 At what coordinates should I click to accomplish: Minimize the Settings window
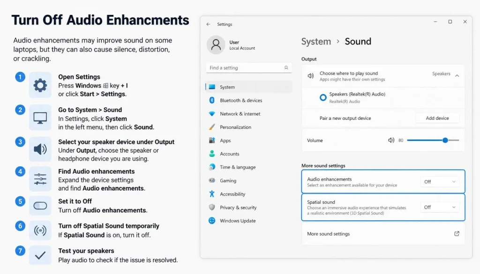pos(435,22)
